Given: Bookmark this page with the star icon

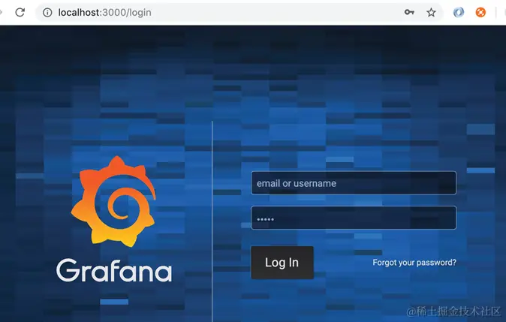Looking at the screenshot, I should point(431,13).
